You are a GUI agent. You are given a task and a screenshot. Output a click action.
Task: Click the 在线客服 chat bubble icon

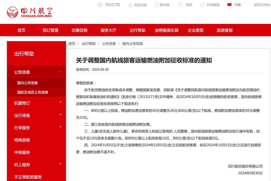point(202,5)
